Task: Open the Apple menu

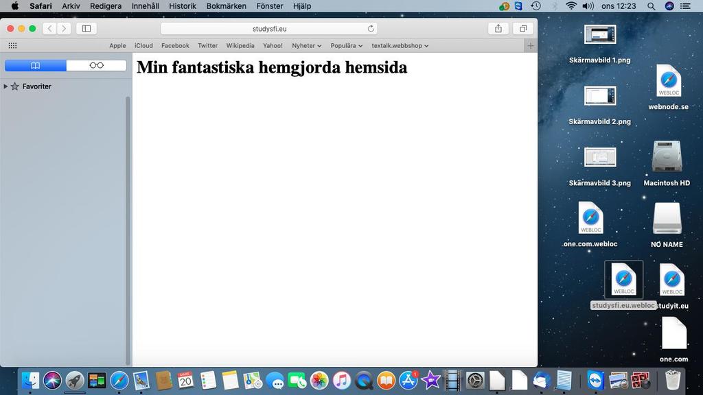Action: pyautogui.click(x=15, y=6)
